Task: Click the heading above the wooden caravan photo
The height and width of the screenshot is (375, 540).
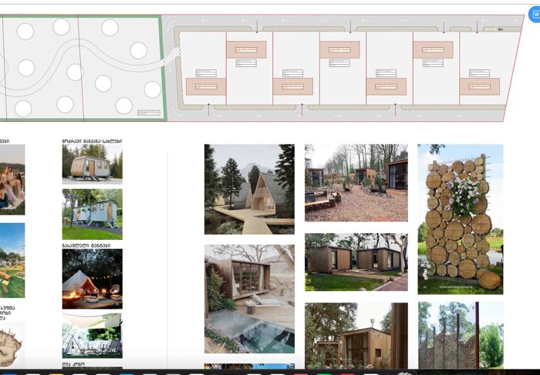Action: click(92, 141)
